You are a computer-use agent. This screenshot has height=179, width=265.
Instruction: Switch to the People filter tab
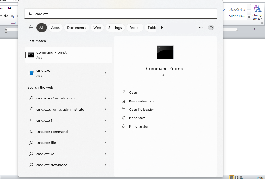(x=135, y=28)
